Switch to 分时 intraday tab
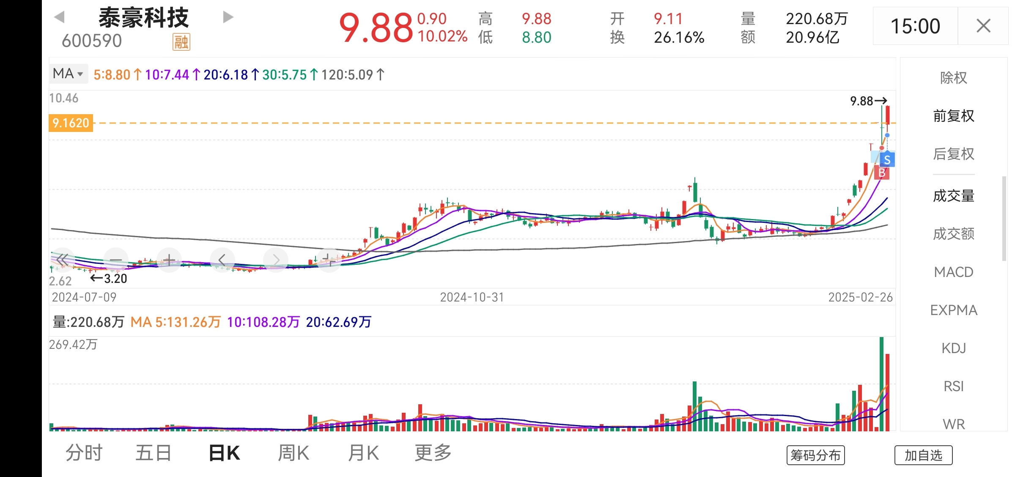Viewport: 1015px width, 477px height. pos(84,453)
